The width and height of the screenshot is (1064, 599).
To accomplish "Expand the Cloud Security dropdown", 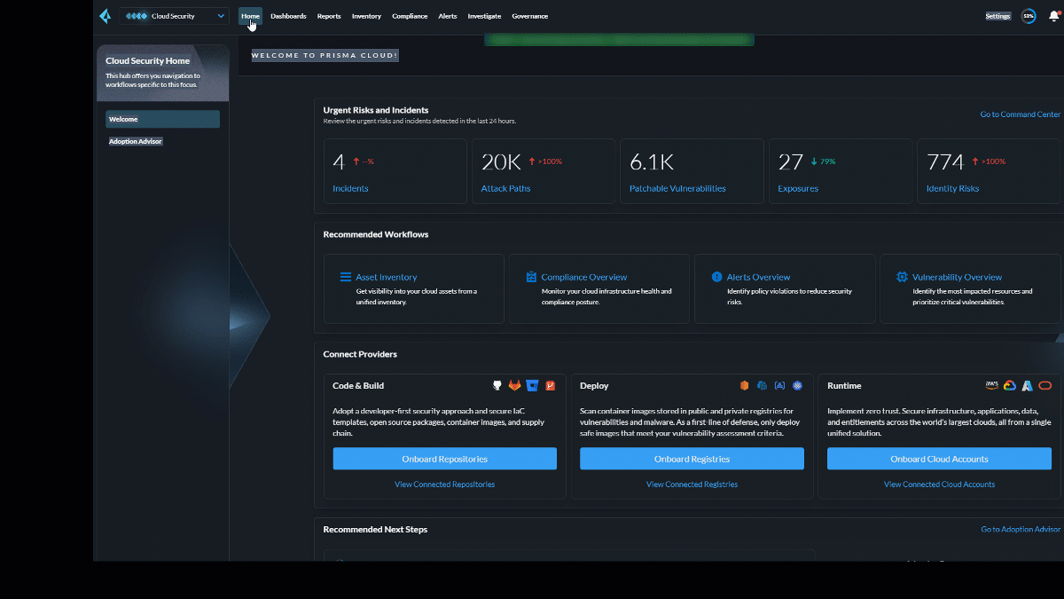I will 174,16.
